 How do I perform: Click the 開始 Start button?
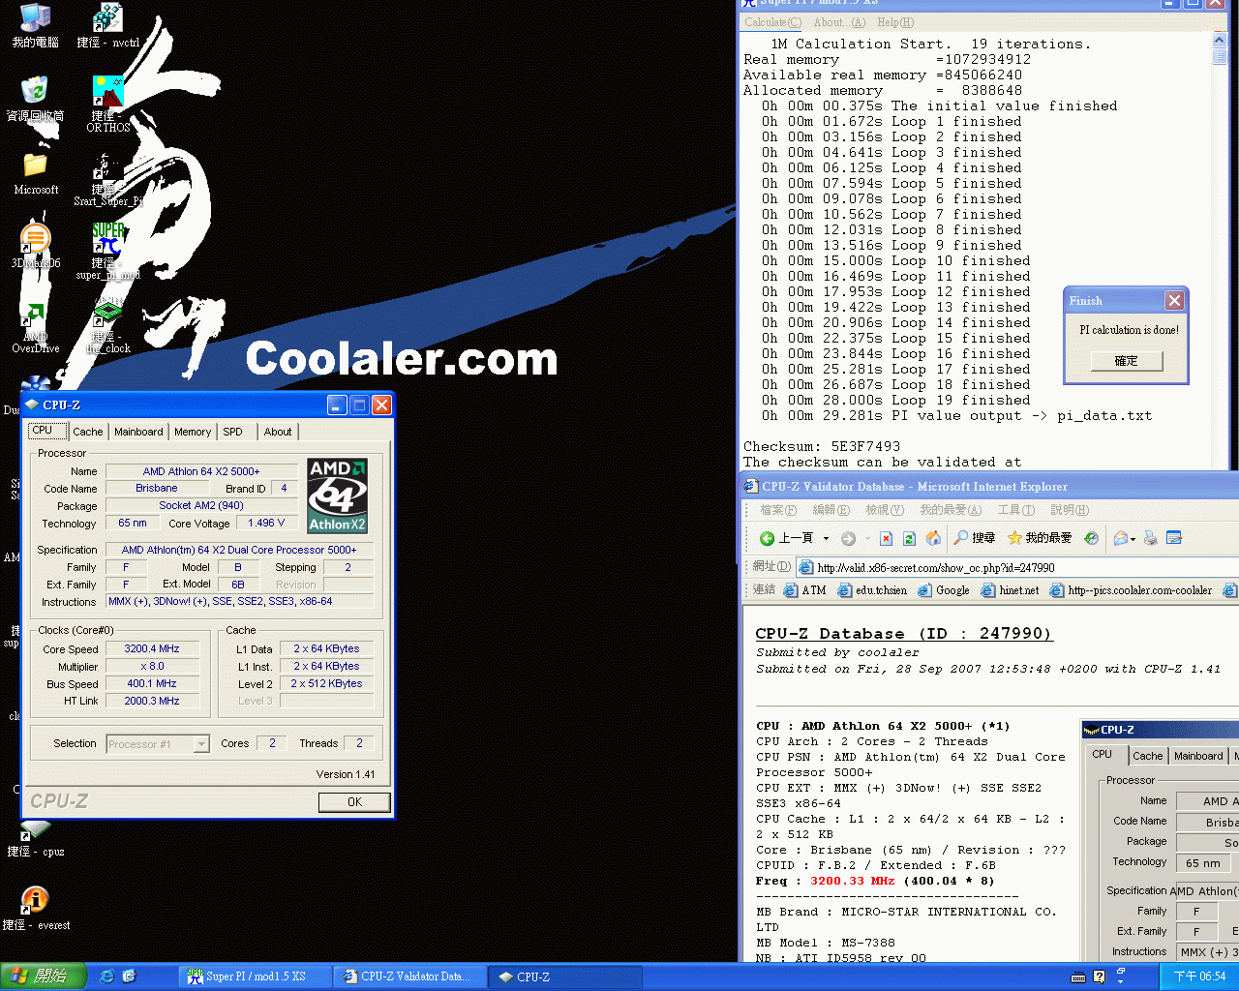click(x=43, y=976)
